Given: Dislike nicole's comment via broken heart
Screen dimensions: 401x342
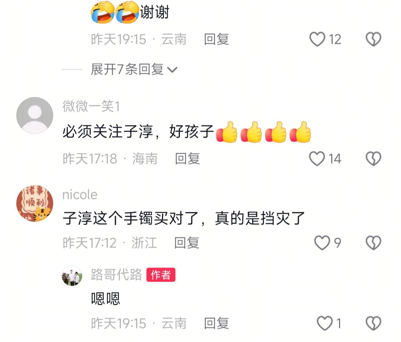Looking at the screenshot, I should (373, 243).
